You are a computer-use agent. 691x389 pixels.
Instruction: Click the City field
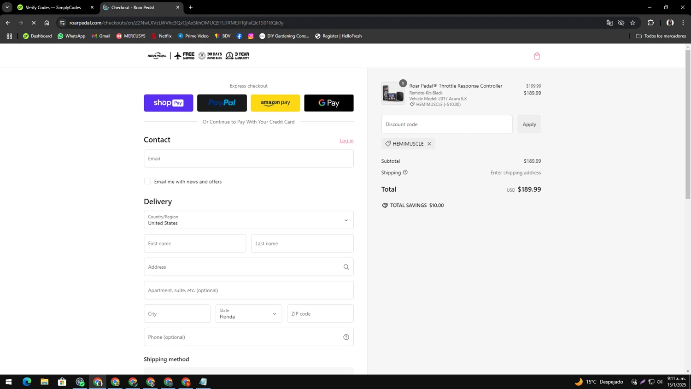coord(177,313)
